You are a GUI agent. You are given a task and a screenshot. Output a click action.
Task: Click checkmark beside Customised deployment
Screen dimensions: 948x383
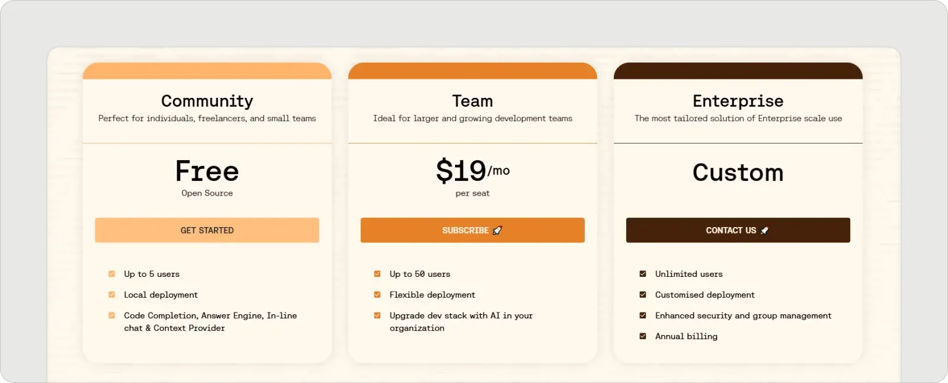(x=642, y=295)
